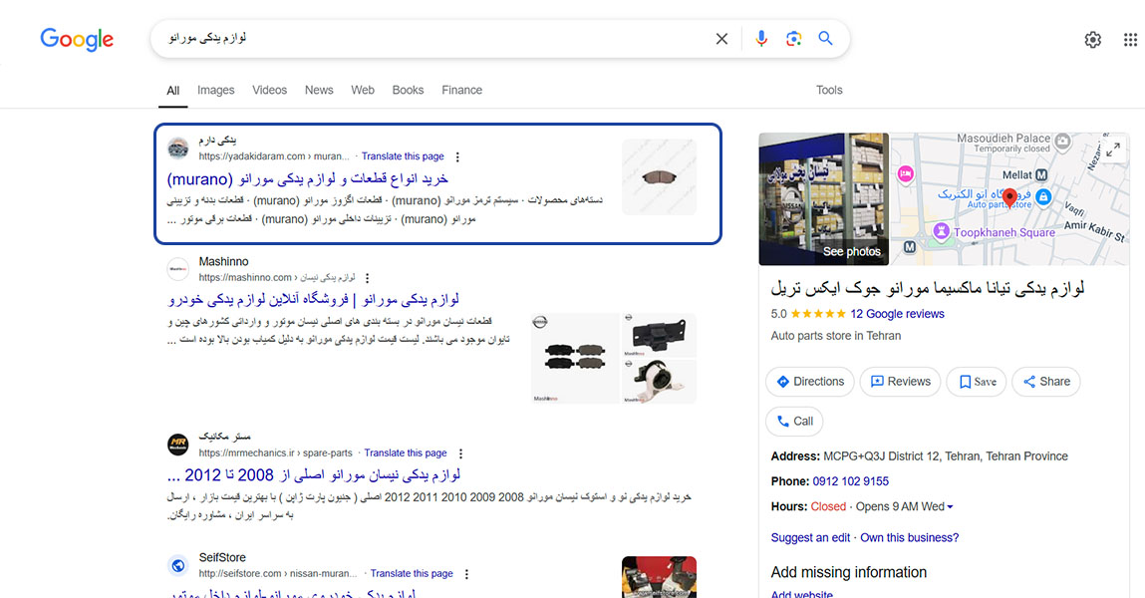This screenshot has height=598, width=1145.
Task: Open the brake pad thumbnail of yadakidaram result
Action: [x=659, y=176]
